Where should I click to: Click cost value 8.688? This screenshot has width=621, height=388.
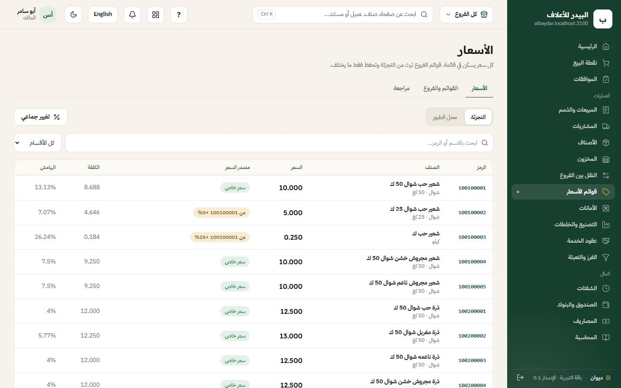click(x=92, y=187)
